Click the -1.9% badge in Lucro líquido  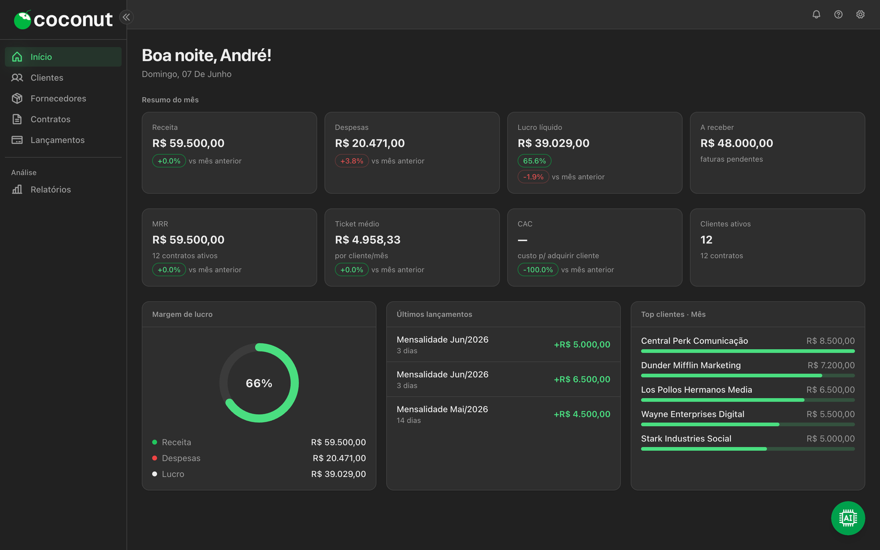pos(533,177)
